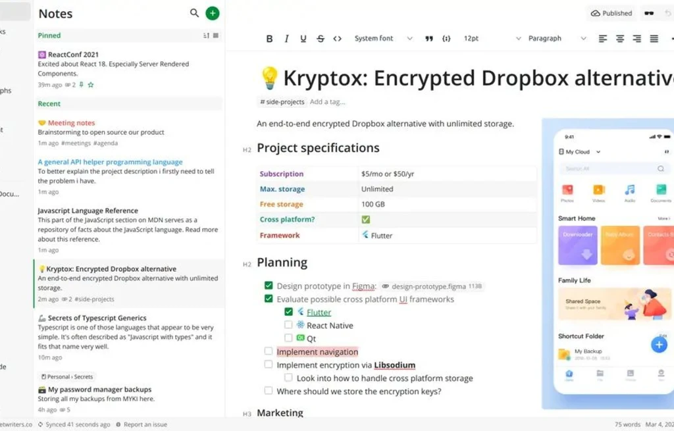Open Javascript Language Reference note
674x431 pixels.
[129, 230]
